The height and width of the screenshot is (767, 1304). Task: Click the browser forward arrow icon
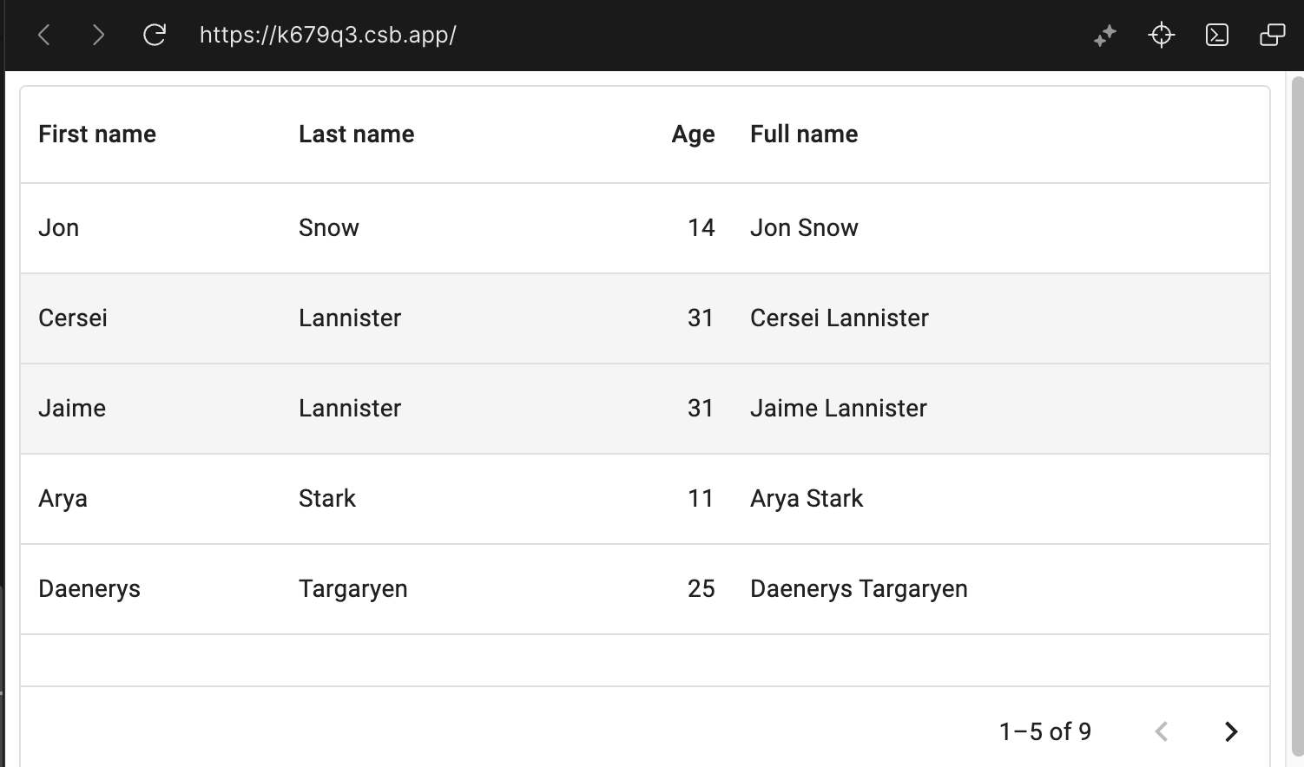point(98,35)
